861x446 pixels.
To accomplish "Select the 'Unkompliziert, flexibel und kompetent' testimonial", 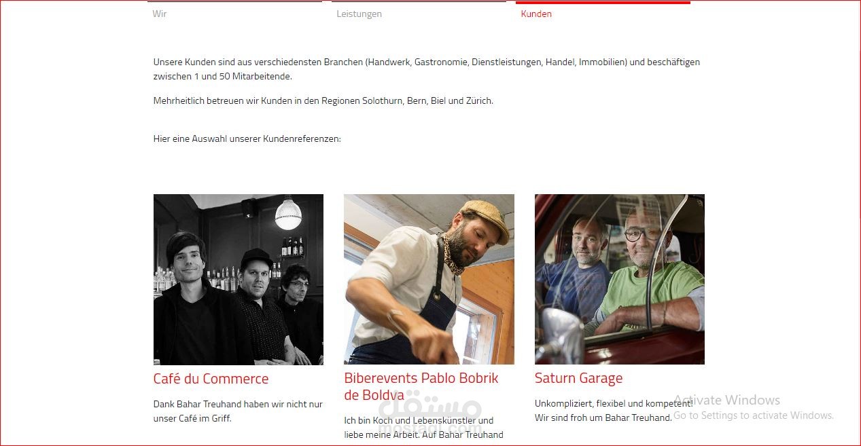I will click(614, 411).
